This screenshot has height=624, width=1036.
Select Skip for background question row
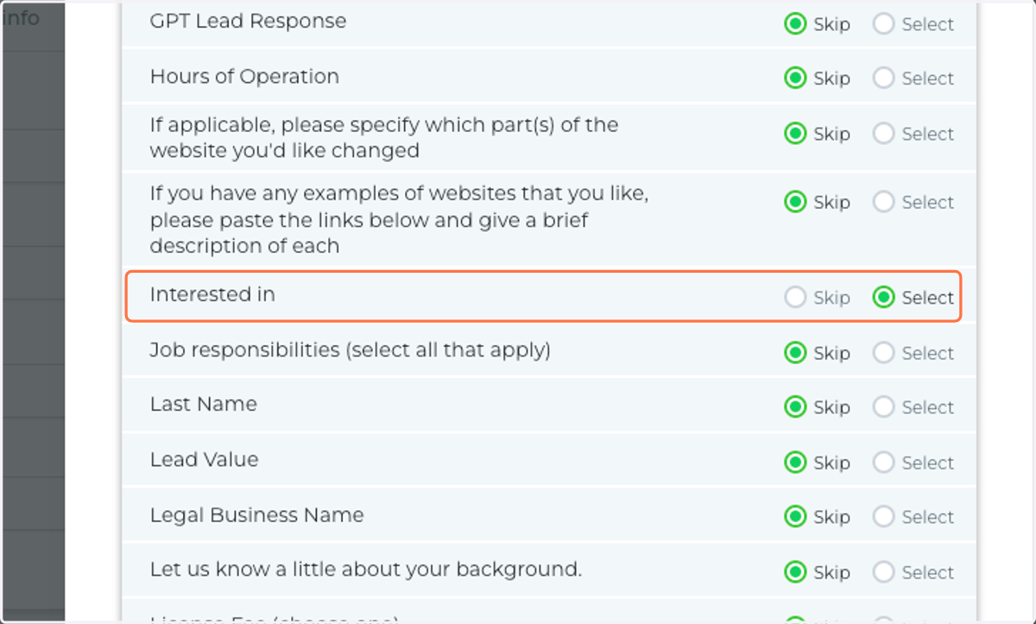[795, 572]
